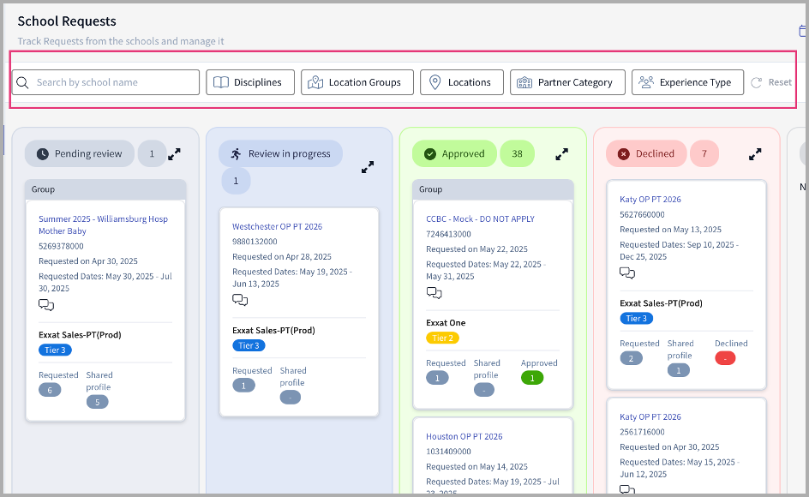This screenshot has width=809, height=497.
Task: Open comments on CCBC Mock card
Action: point(434,293)
